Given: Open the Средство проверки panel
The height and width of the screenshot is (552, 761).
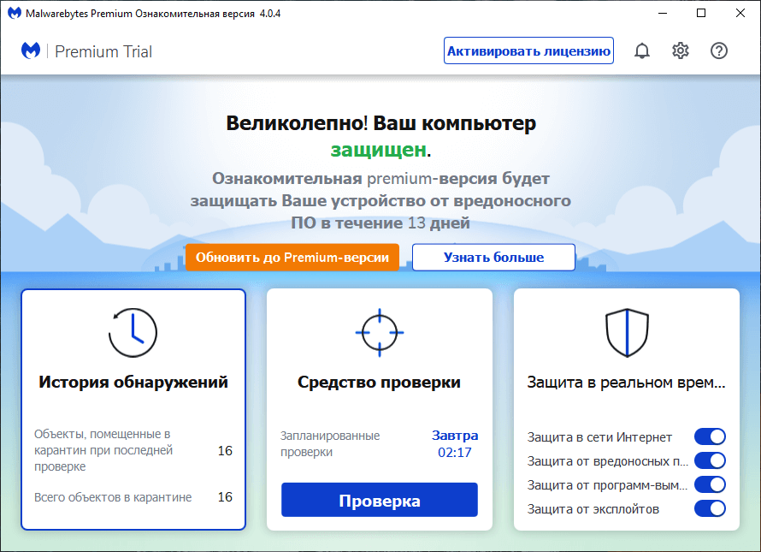Looking at the screenshot, I should coord(379,382).
